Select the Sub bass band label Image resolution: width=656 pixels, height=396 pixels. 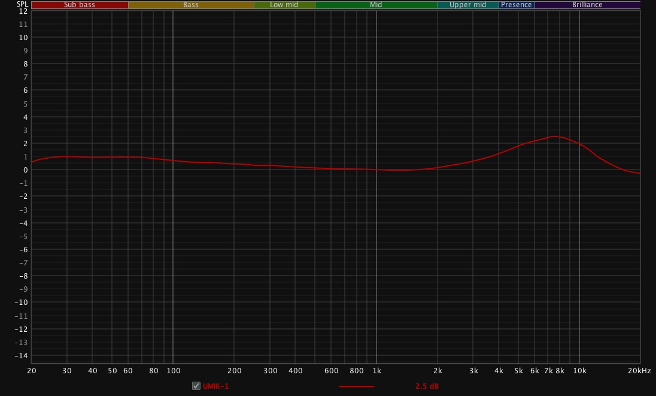click(80, 5)
